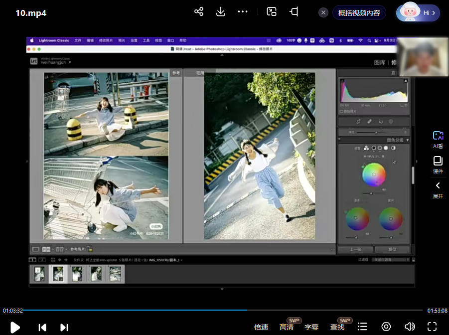Go to the previous video
Image resolution: width=449 pixels, height=335 pixels.
[x=42, y=327]
